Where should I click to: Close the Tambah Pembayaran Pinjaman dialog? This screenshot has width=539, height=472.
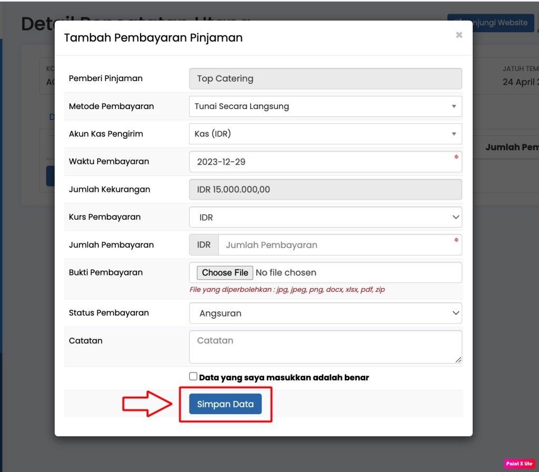click(x=459, y=35)
